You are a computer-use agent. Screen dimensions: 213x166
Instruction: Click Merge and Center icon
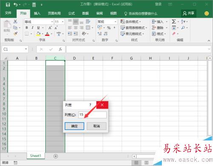pyautogui.click(x=88, y=28)
